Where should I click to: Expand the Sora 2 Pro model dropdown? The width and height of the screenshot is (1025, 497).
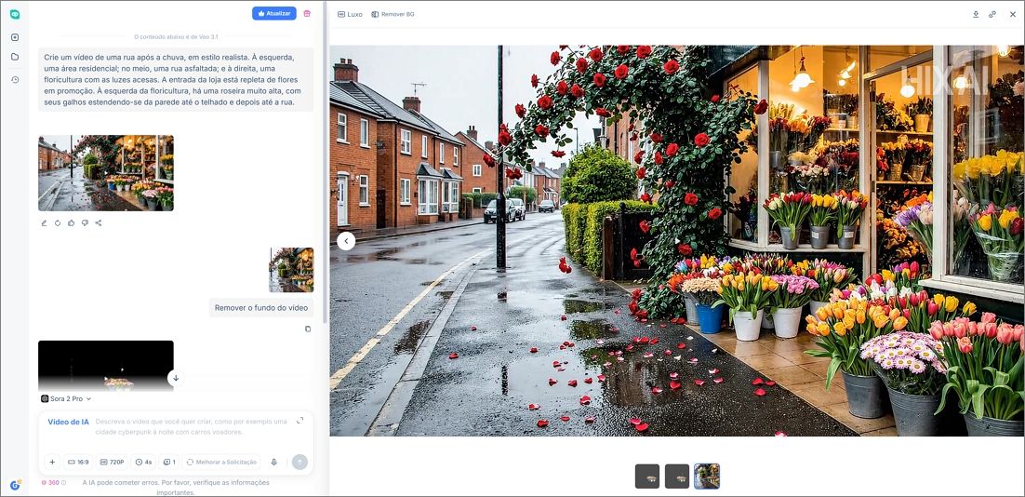66,398
